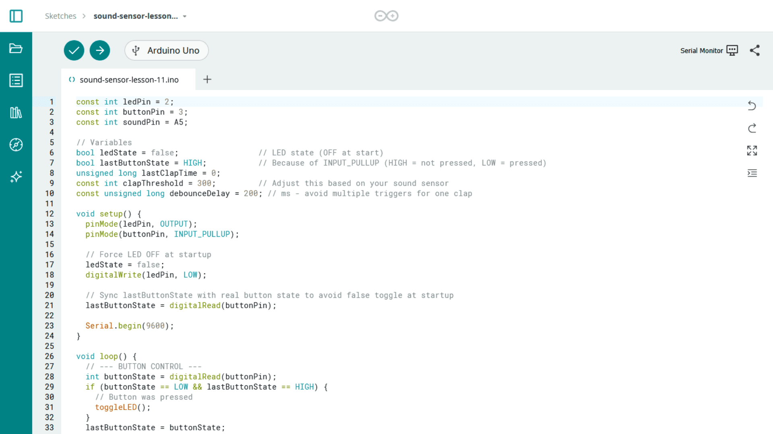Open the Library Manager panel
This screenshot has width=773, height=434.
coord(16,113)
